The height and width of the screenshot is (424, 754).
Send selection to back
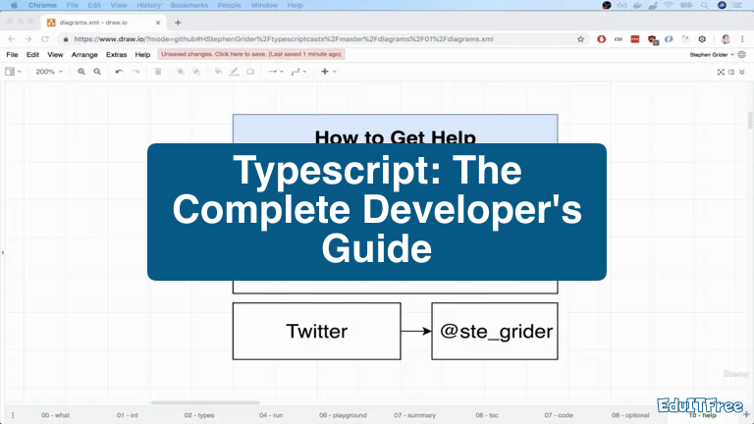coord(196,72)
